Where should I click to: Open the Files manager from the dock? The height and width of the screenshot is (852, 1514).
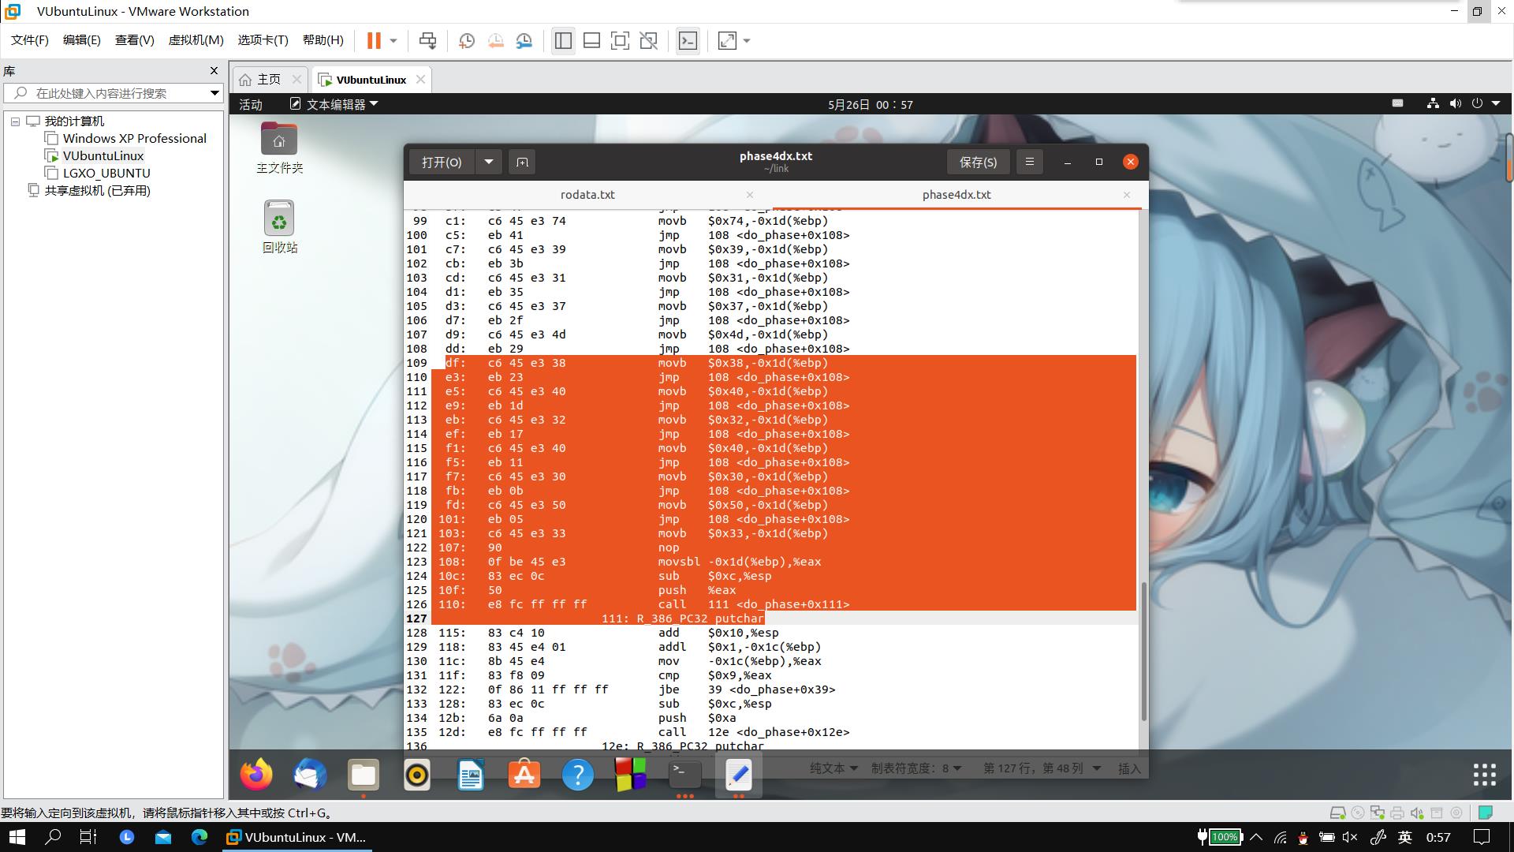point(364,775)
